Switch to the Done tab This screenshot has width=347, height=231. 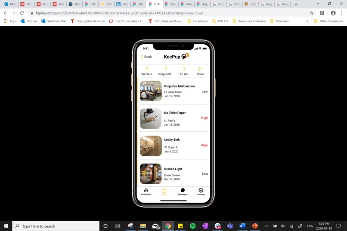(x=200, y=71)
